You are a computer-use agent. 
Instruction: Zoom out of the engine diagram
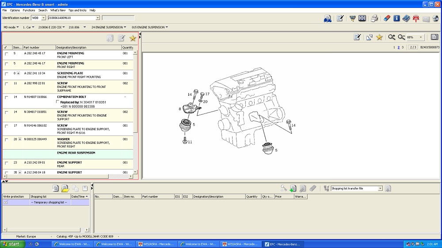[x=401, y=37]
